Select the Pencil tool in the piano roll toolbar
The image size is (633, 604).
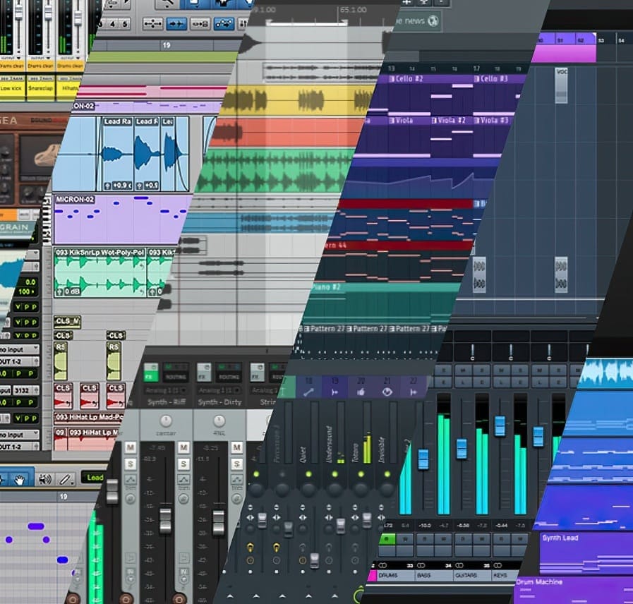coord(66,480)
